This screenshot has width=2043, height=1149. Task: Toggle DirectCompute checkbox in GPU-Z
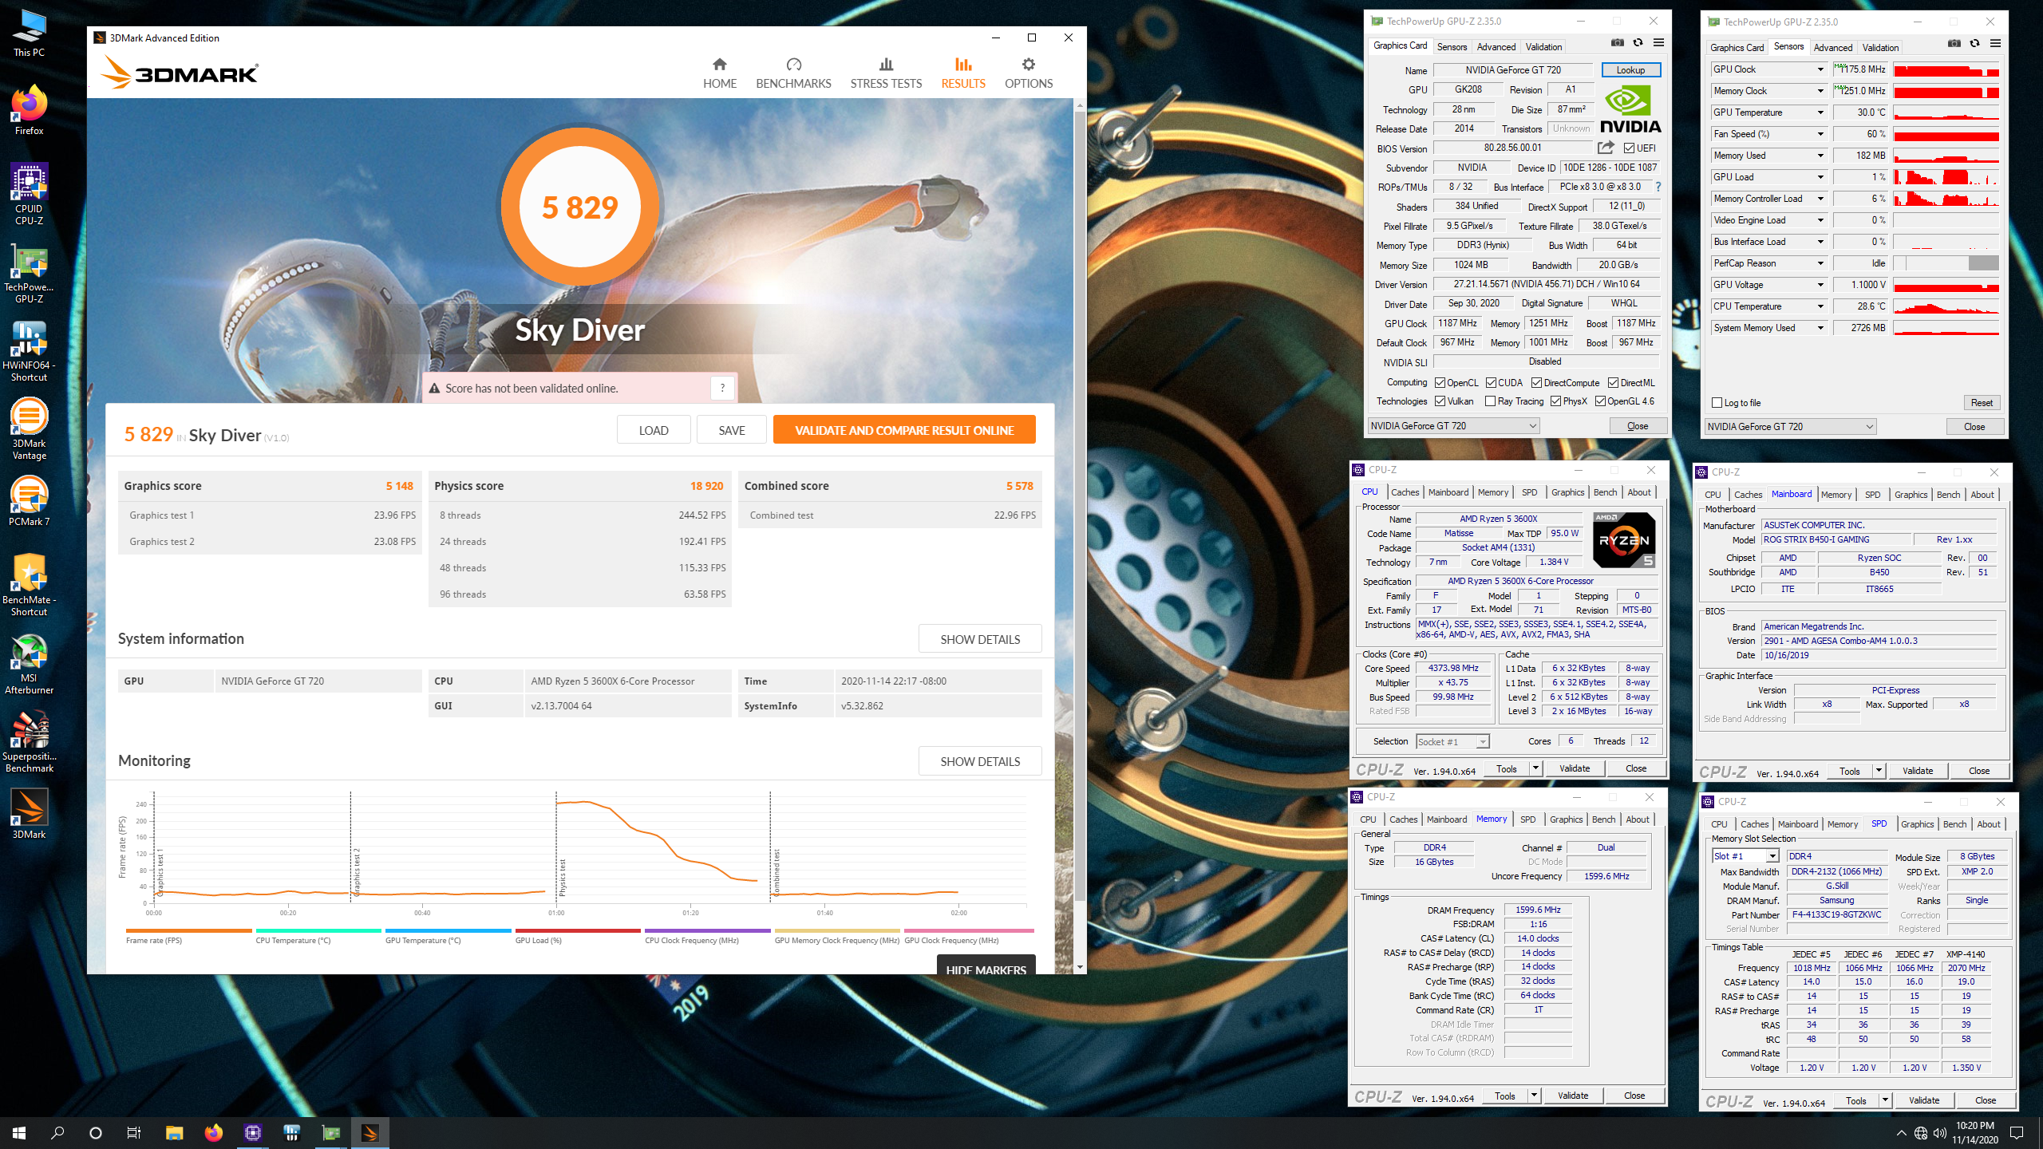[1536, 383]
